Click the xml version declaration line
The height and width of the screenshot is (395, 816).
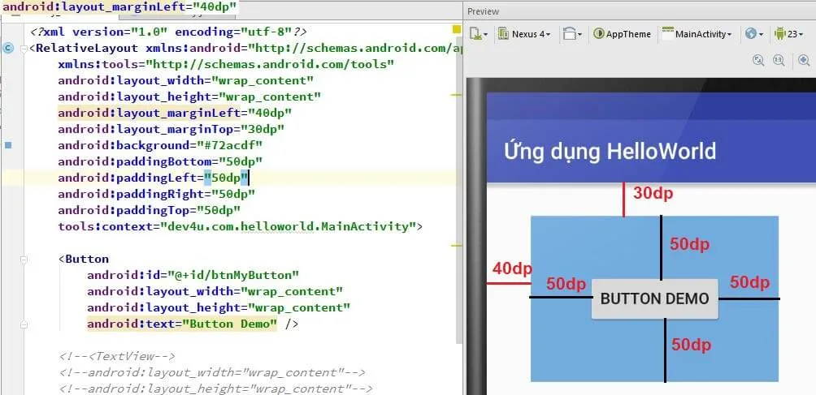pyautogui.click(x=168, y=32)
